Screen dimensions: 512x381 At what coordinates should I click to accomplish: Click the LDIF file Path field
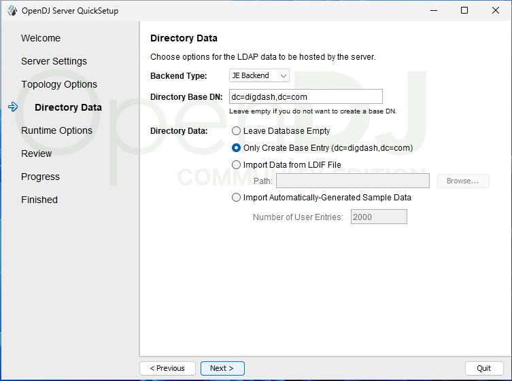[352, 181]
